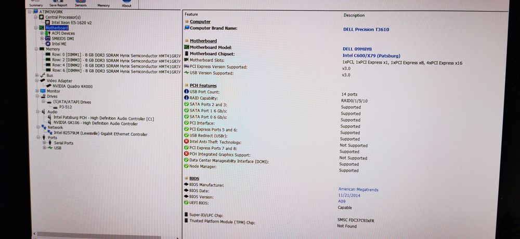Click the P3-512 drive icon
Image resolution: width=520 pixels, height=239 pixels.
pos(55,107)
